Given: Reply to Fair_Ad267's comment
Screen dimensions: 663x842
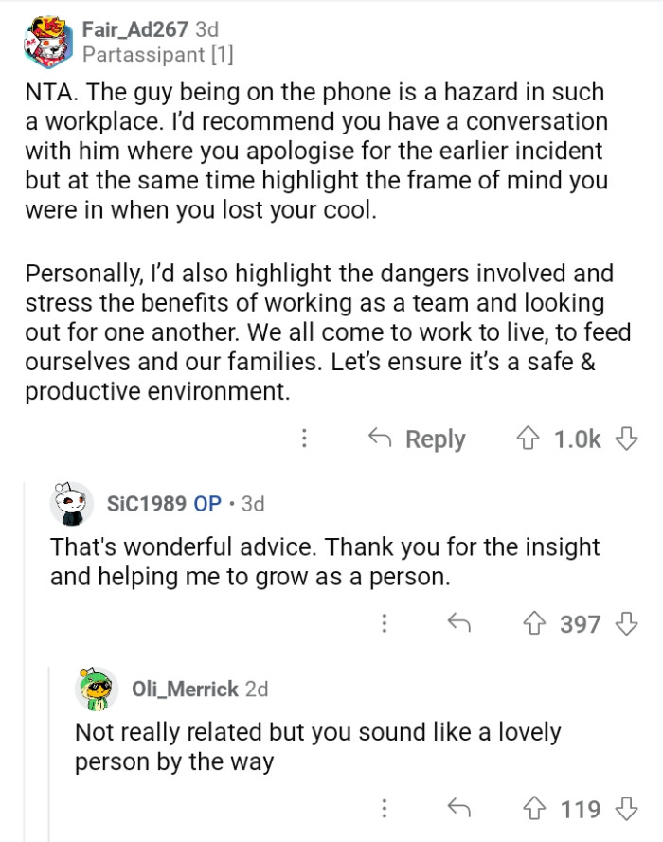Looking at the screenshot, I should pos(417,439).
